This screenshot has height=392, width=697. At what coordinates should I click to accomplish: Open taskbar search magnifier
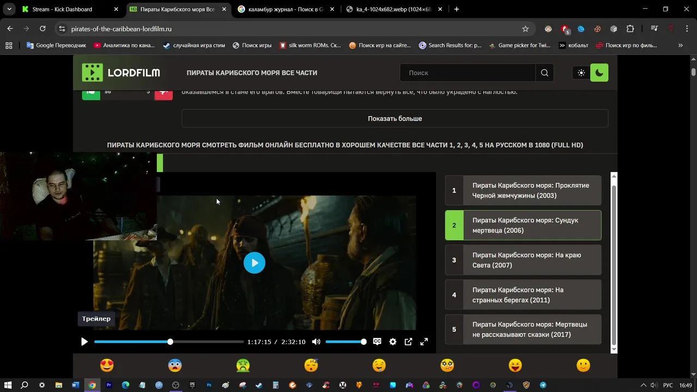pos(25,385)
